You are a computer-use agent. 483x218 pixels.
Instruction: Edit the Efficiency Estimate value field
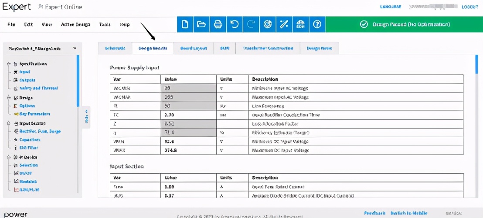188,132
